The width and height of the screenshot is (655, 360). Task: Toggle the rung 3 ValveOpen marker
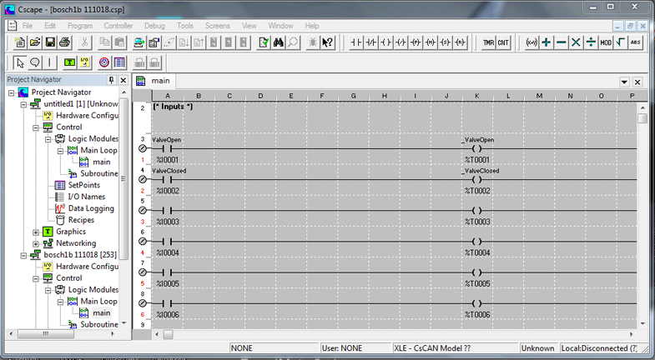point(142,149)
